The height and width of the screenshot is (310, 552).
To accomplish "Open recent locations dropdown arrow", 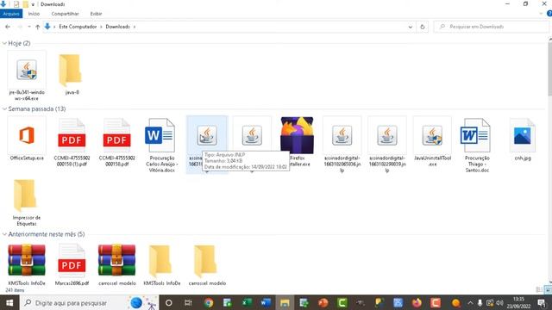I will coord(28,27).
